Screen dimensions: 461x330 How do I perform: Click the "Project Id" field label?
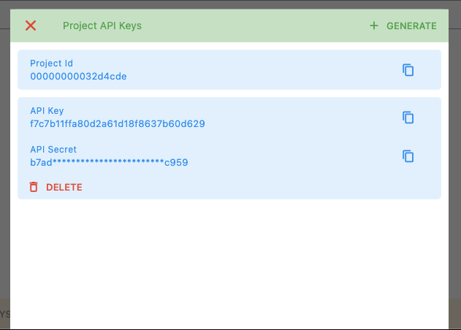51,64
